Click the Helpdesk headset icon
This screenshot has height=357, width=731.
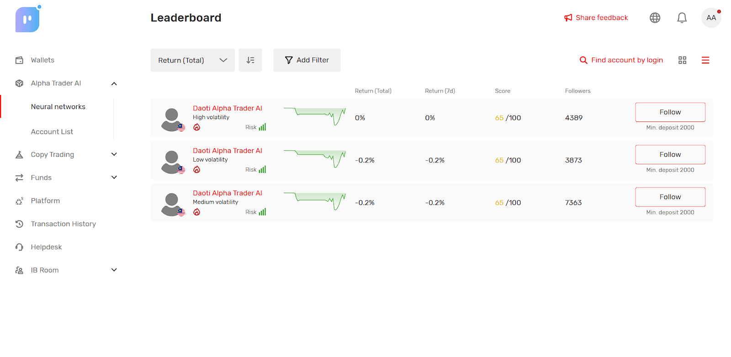tap(19, 247)
